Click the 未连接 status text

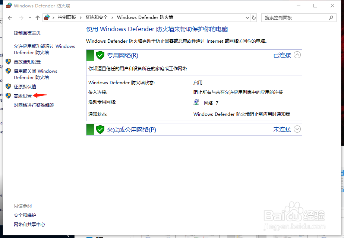(282, 129)
